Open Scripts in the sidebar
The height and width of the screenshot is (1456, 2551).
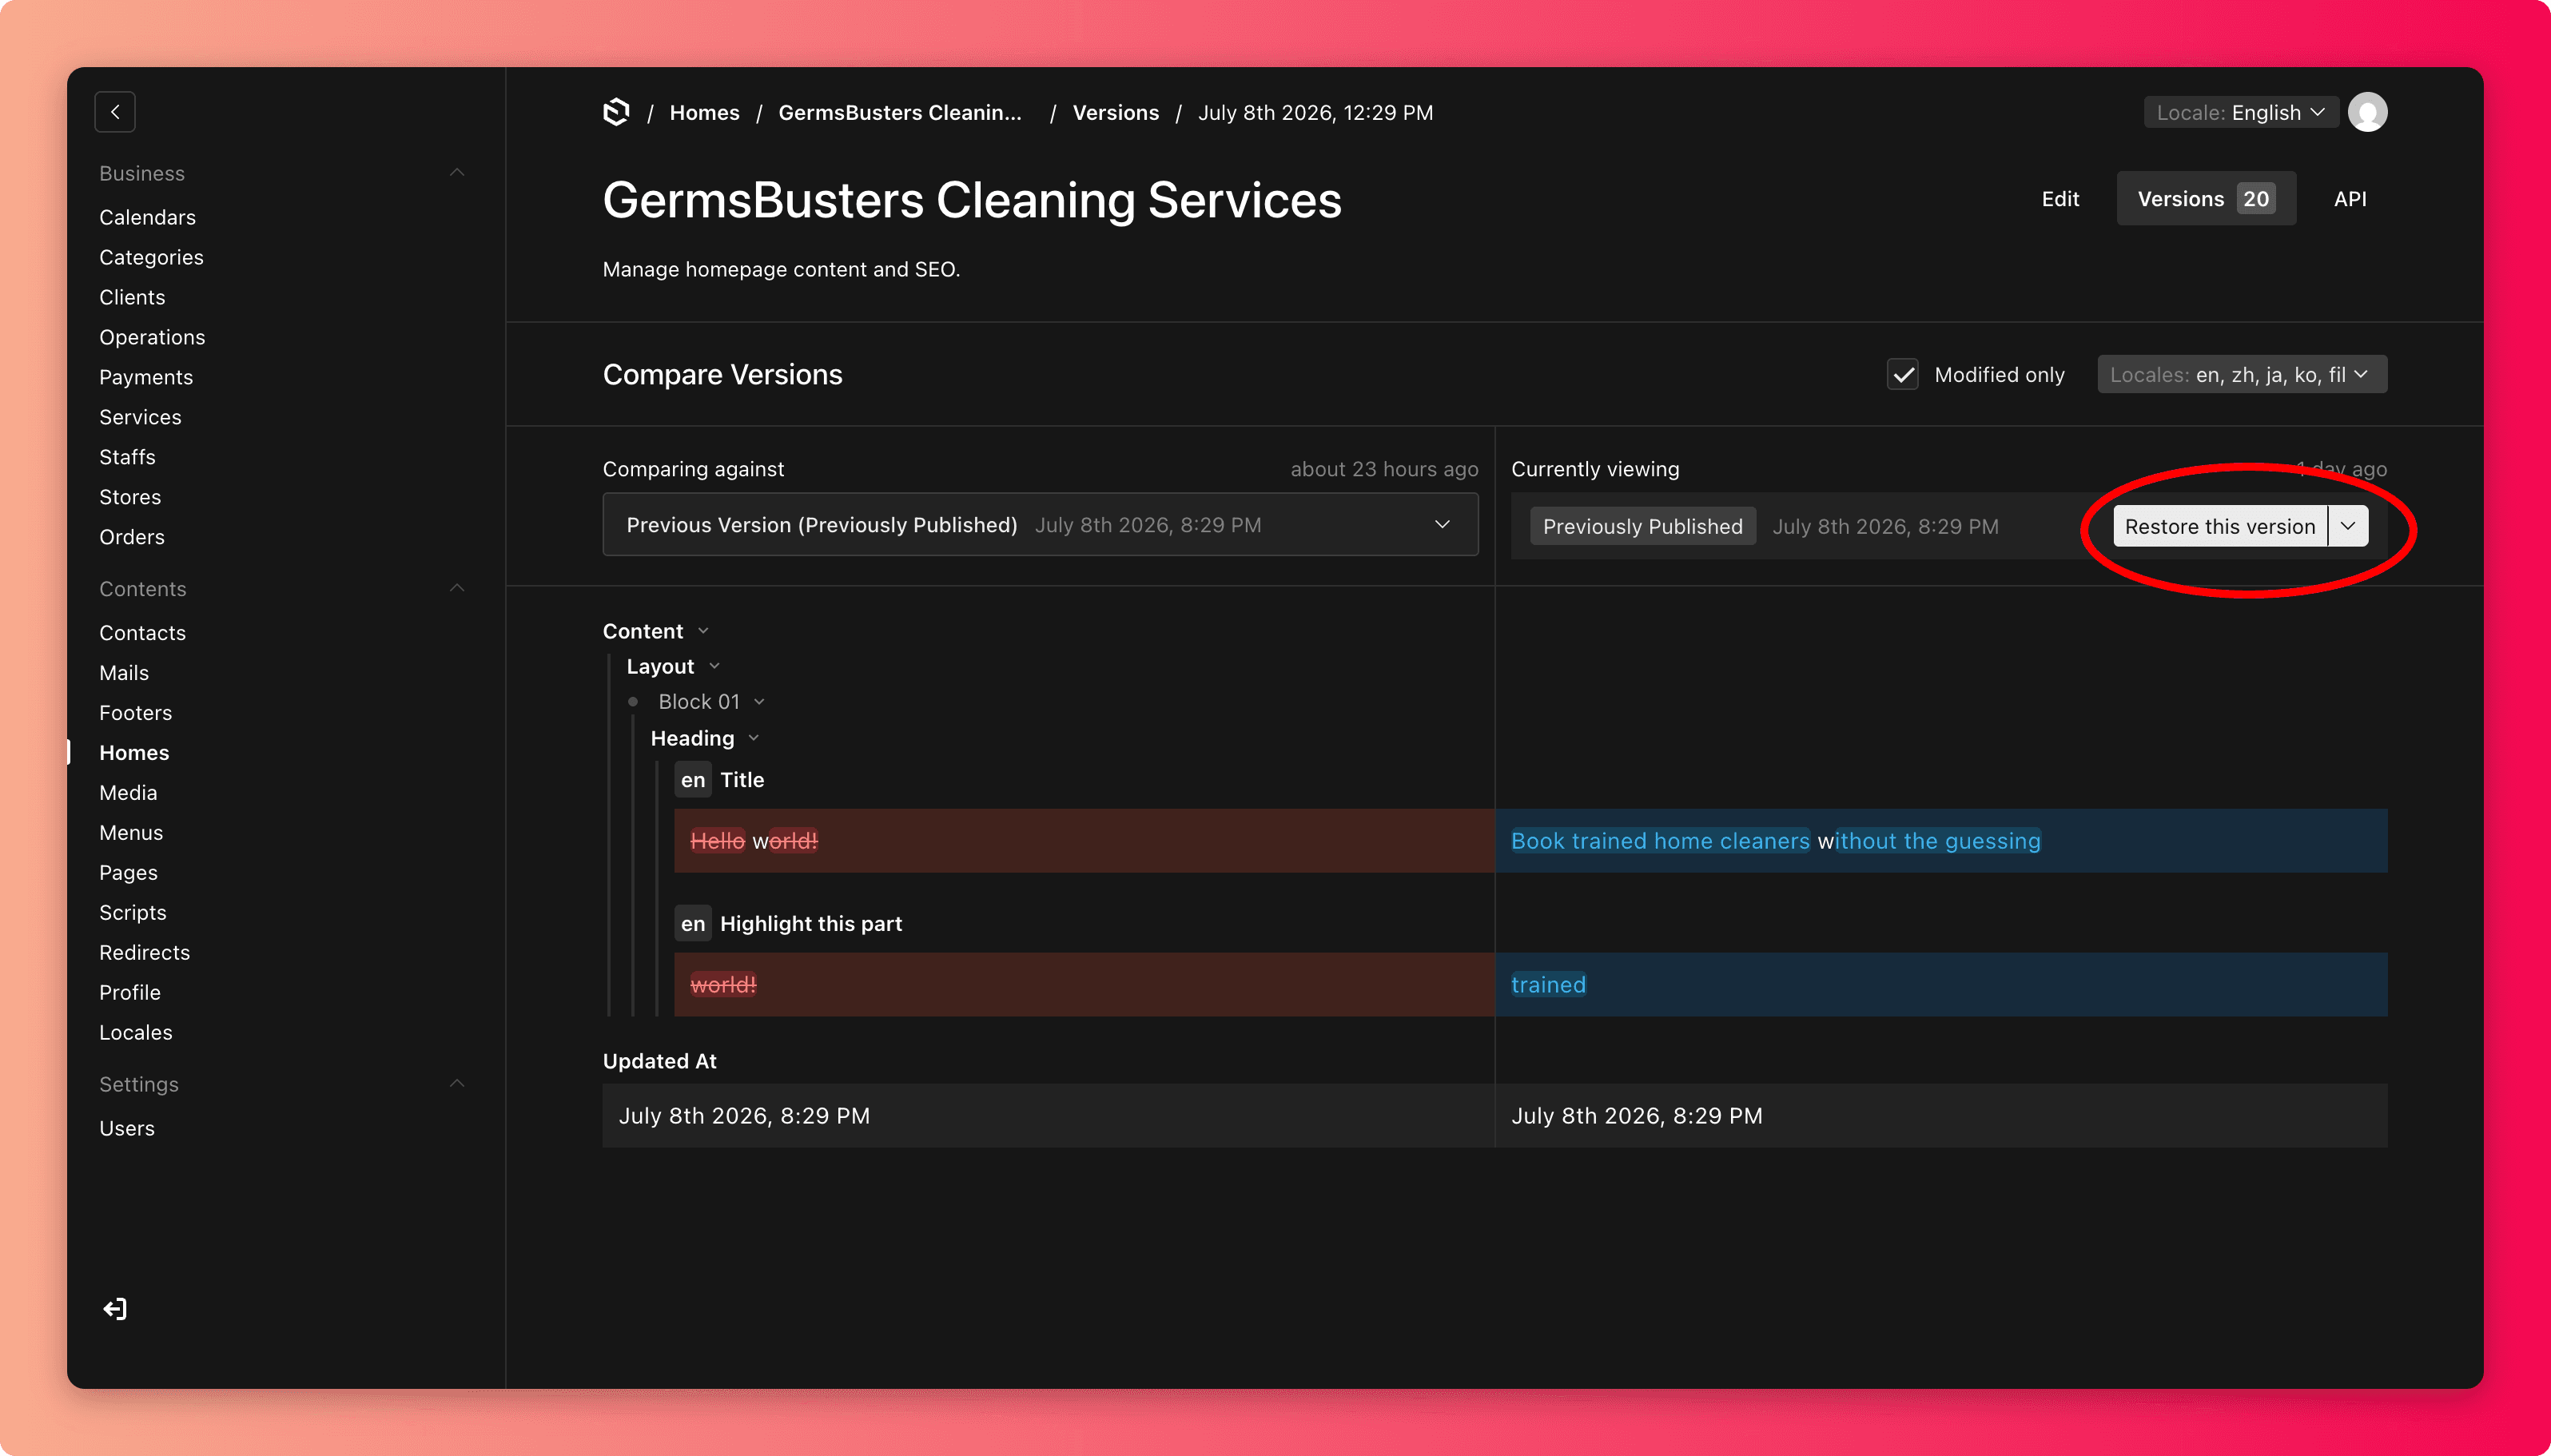point(133,913)
